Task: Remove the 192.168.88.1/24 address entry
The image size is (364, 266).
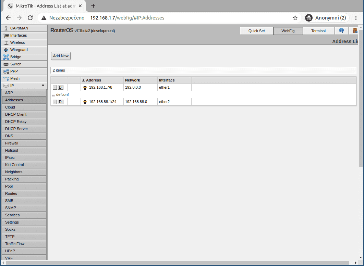Action: (55, 102)
